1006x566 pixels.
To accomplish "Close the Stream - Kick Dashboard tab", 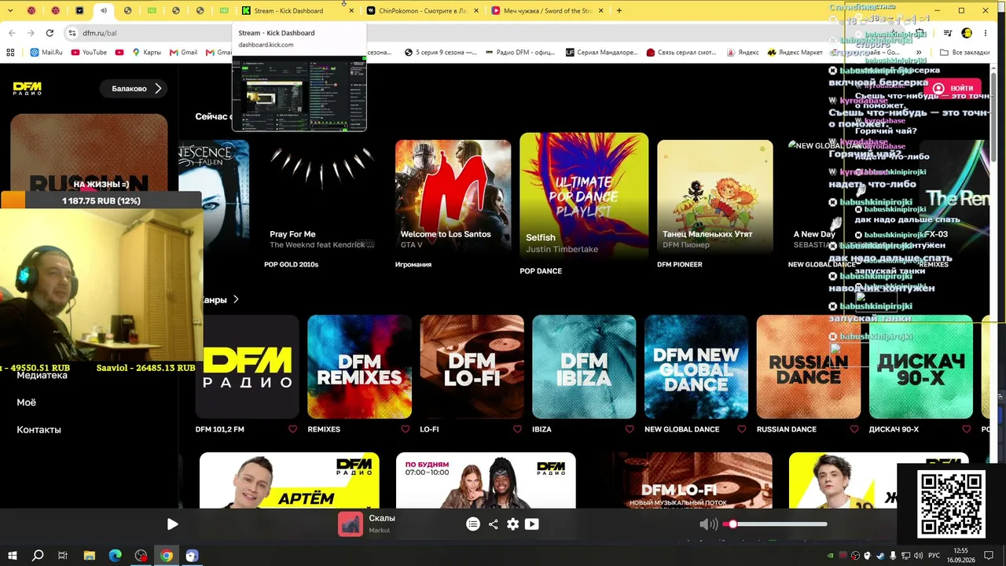I will pyautogui.click(x=351, y=11).
